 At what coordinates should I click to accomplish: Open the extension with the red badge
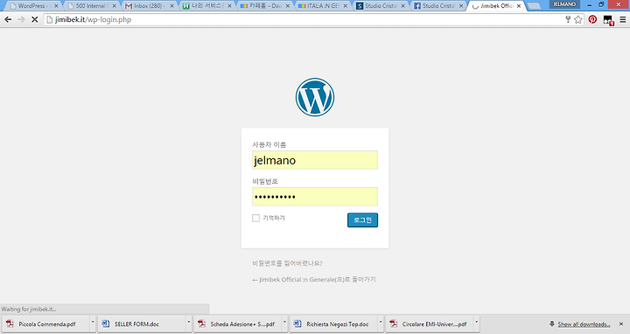pyautogui.click(x=608, y=20)
